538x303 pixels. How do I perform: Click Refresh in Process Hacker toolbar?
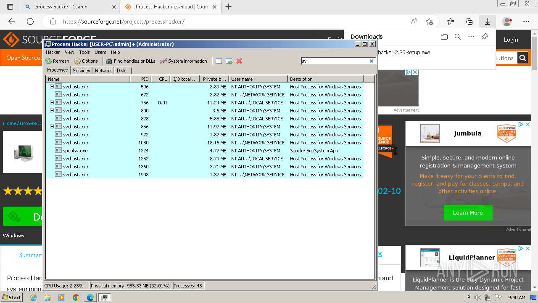pyautogui.click(x=57, y=61)
